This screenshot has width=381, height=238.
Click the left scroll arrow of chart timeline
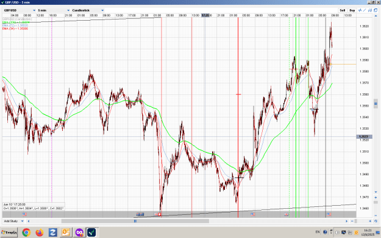(x=29, y=221)
